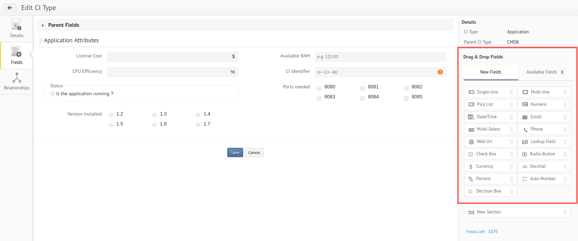Open the Fields sidebar icon
This screenshot has width=578, height=241.
pos(17,52)
